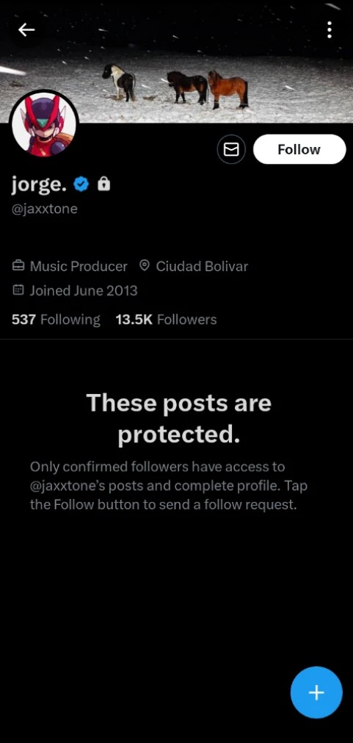Tap the blue verified badge icon
353x743 pixels.
coord(82,184)
